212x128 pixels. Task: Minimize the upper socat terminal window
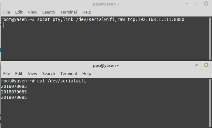click(x=187, y=4)
